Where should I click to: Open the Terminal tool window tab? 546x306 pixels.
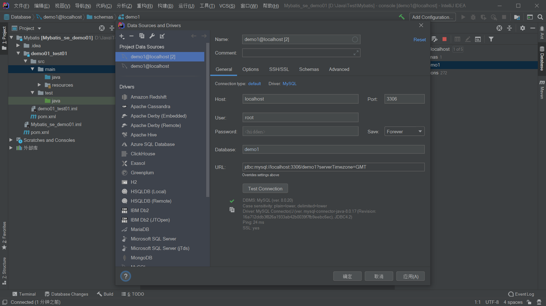tap(24, 294)
